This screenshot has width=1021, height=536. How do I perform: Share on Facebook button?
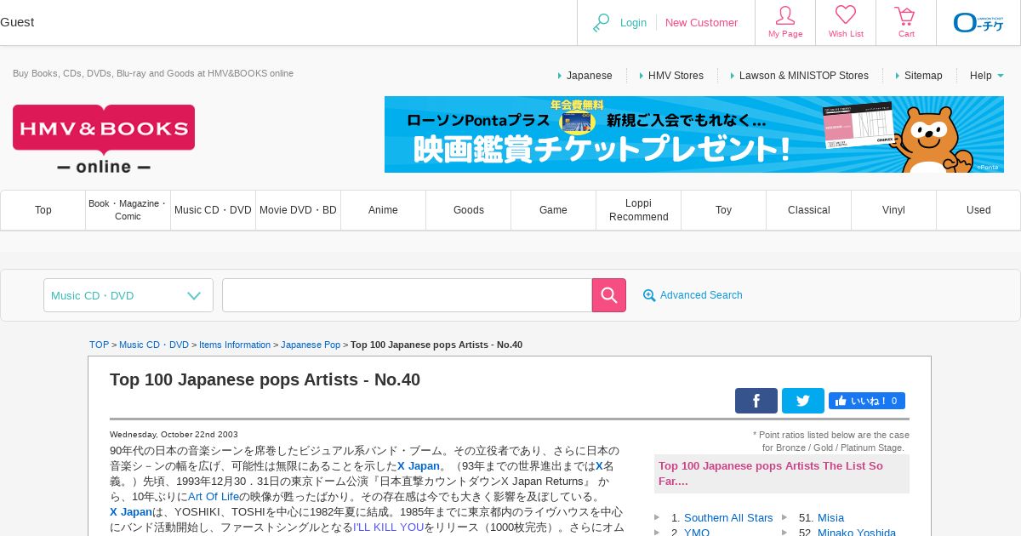point(756,401)
